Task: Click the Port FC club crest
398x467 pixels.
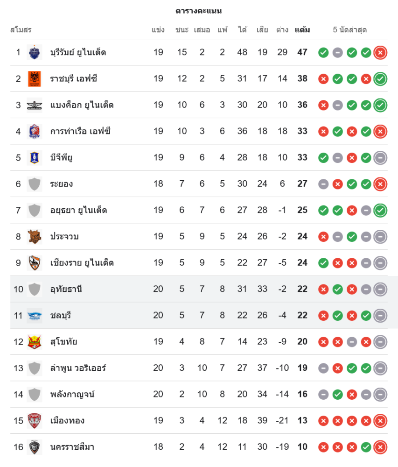Action: [35, 131]
